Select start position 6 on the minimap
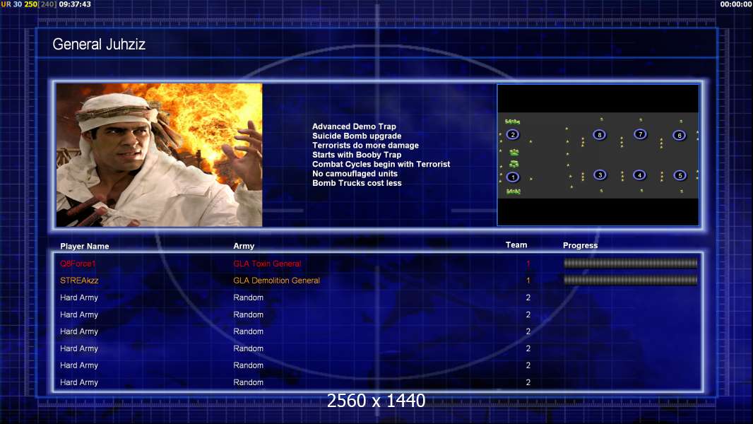The width and height of the screenshot is (753, 424). (x=680, y=135)
